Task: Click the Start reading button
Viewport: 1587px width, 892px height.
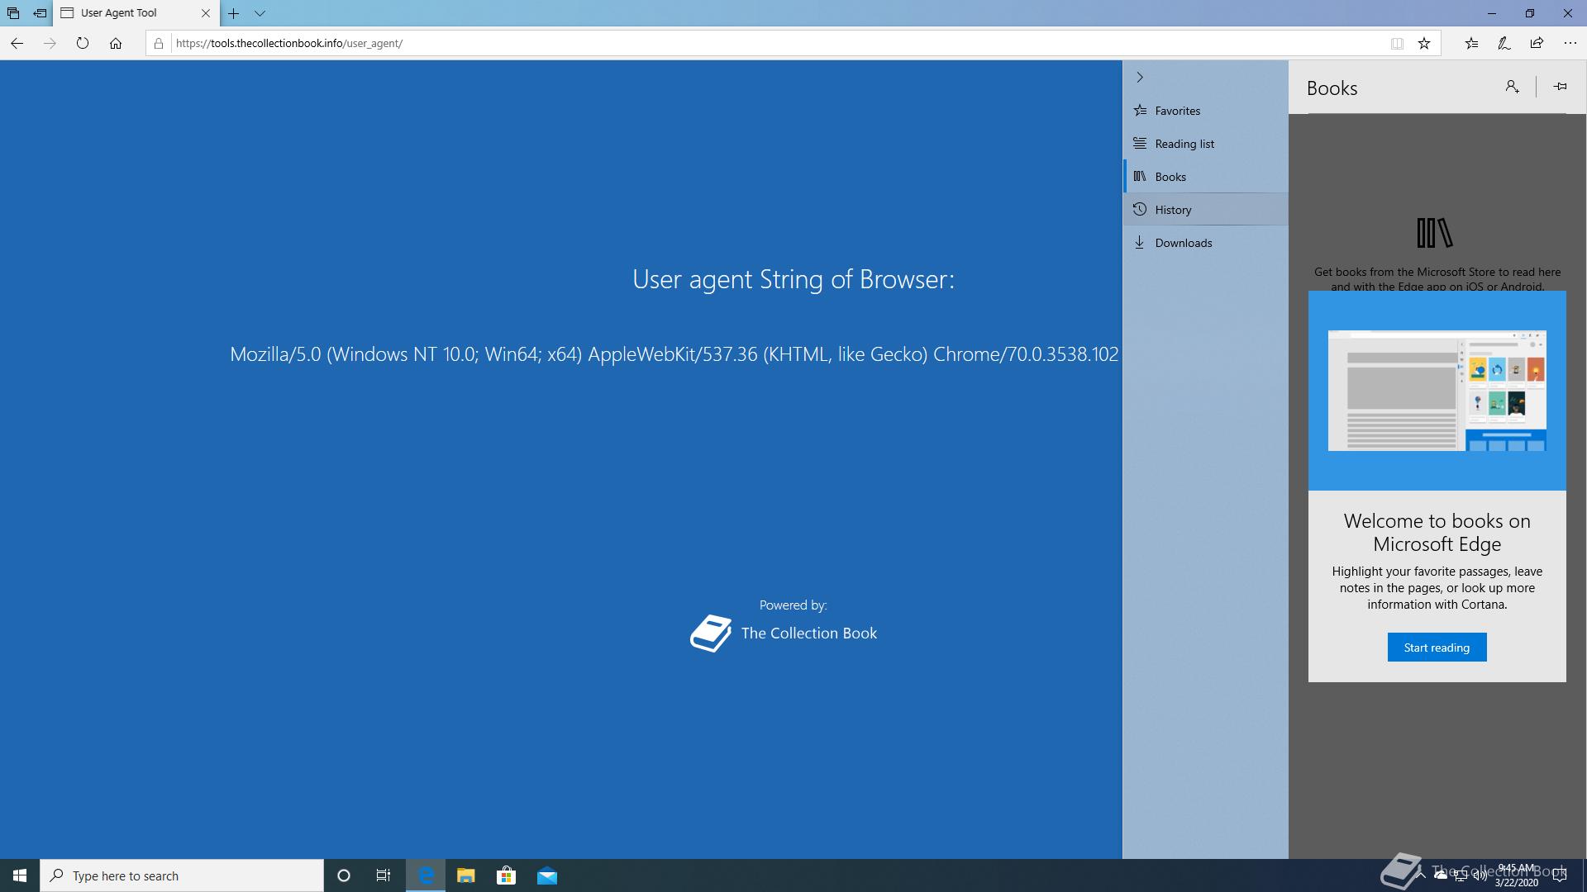Action: [1437, 648]
